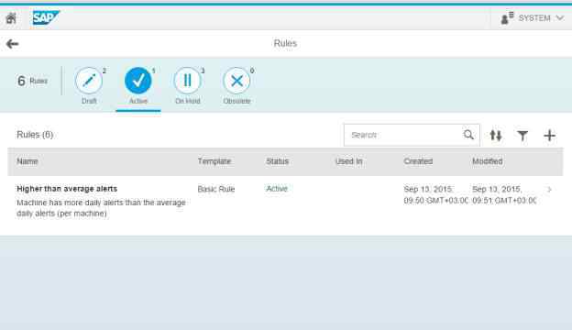This screenshot has height=330, width=572.
Task: Click the Modified column header
Action: pos(488,161)
